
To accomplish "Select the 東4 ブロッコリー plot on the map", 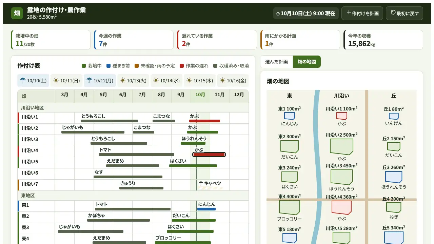I will (289, 207).
